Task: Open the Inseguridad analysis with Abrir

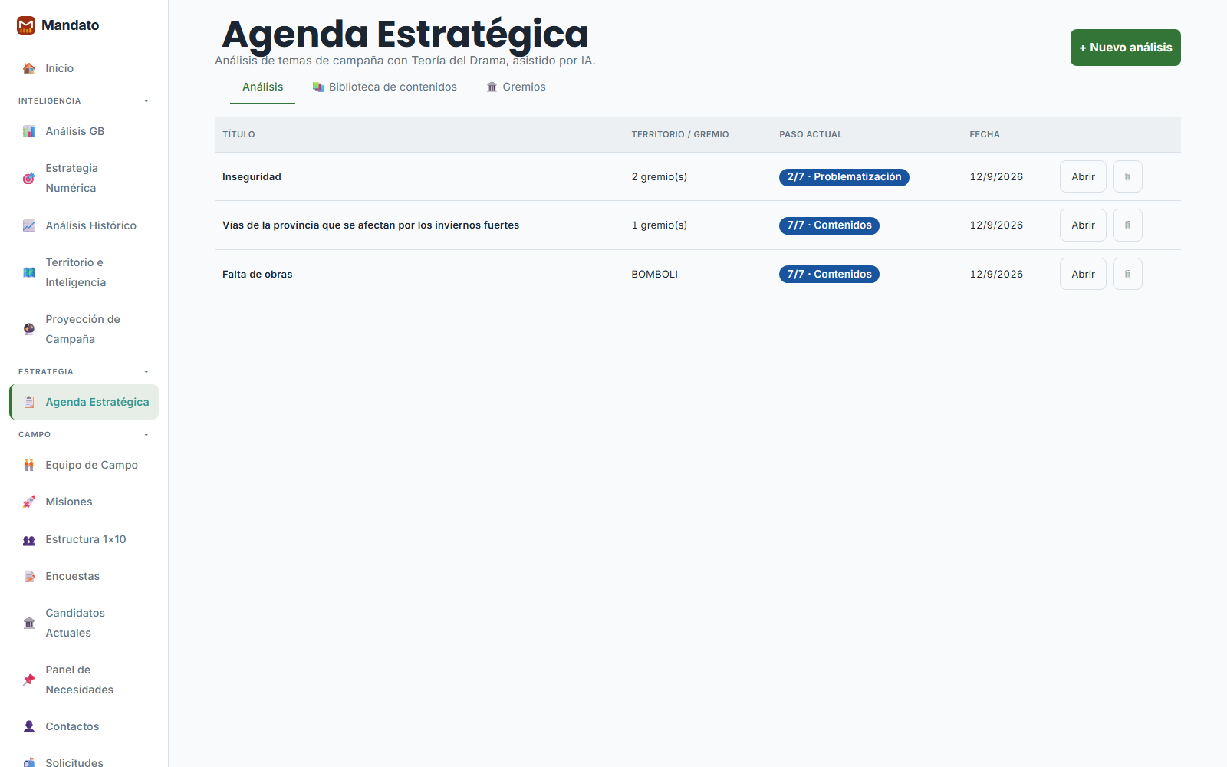Action: coord(1083,176)
